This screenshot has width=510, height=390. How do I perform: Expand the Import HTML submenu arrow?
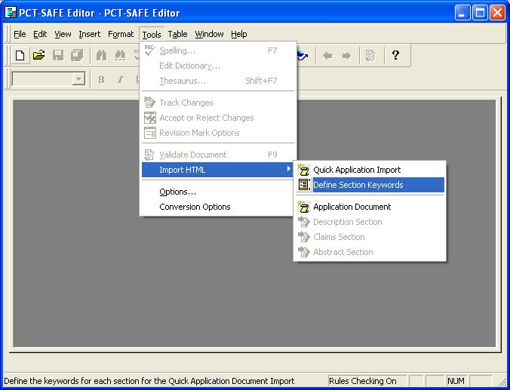point(288,169)
